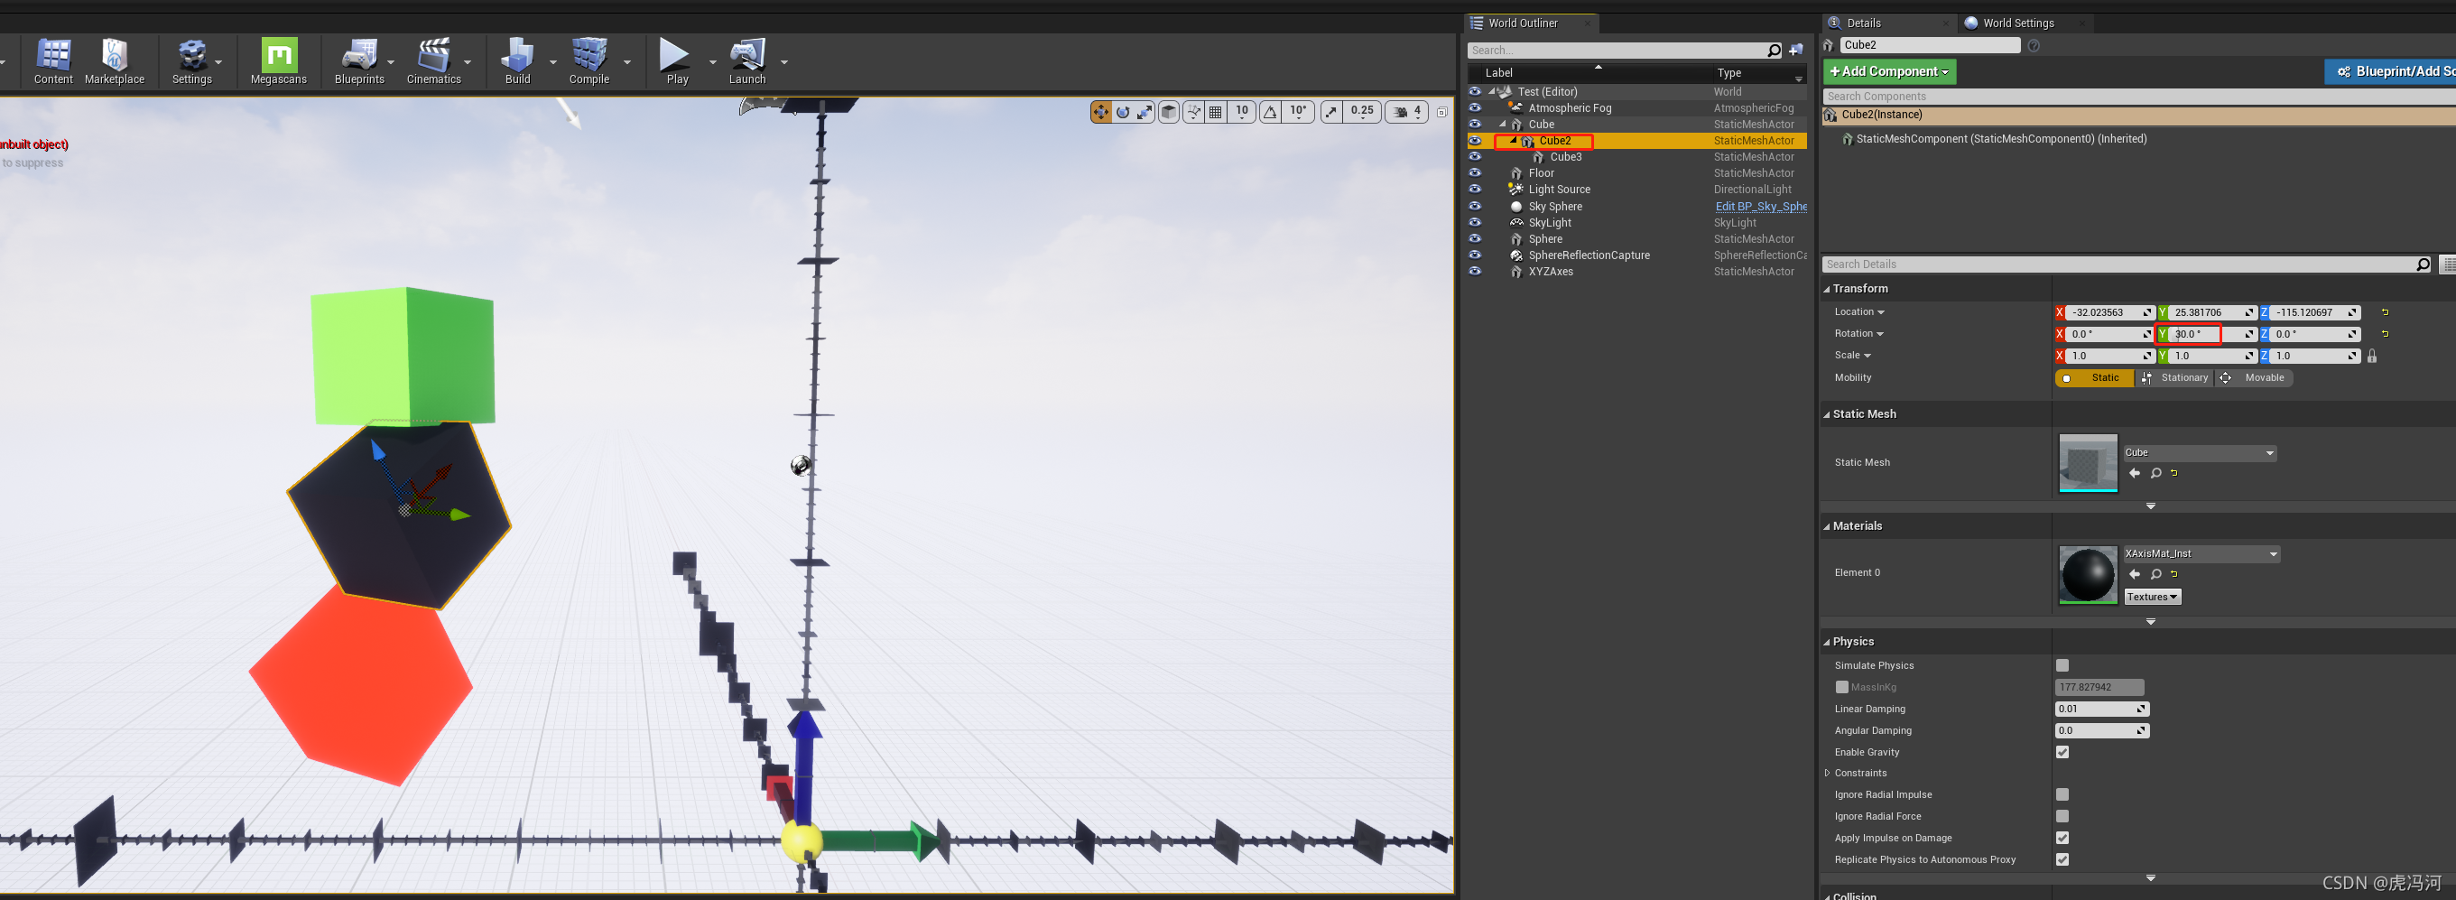
Task: Toggle visibility eye for Floor actor
Action: (x=1475, y=173)
